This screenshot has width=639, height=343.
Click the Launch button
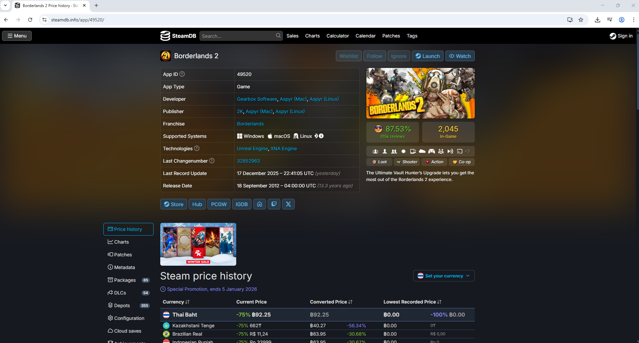(x=428, y=56)
